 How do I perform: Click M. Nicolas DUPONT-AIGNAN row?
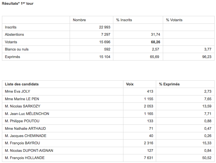(x=108, y=150)
